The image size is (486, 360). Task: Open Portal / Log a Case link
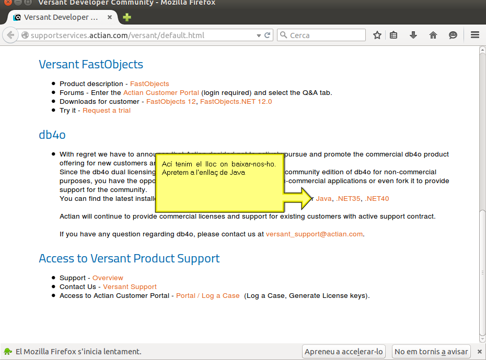pyautogui.click(x=207, y=296)
